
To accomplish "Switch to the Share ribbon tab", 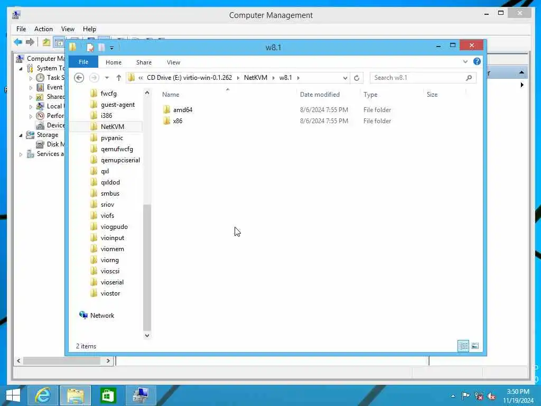I will (144, 62).
